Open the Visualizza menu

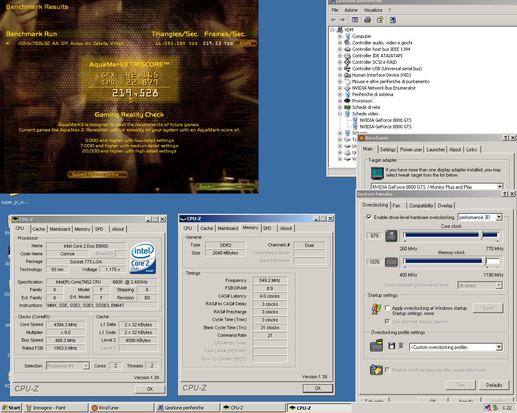[373, 10]
